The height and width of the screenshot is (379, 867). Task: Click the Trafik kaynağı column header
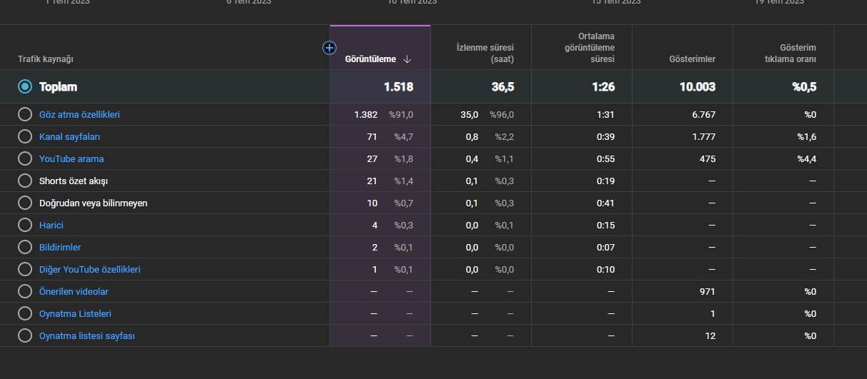point(46,59)
